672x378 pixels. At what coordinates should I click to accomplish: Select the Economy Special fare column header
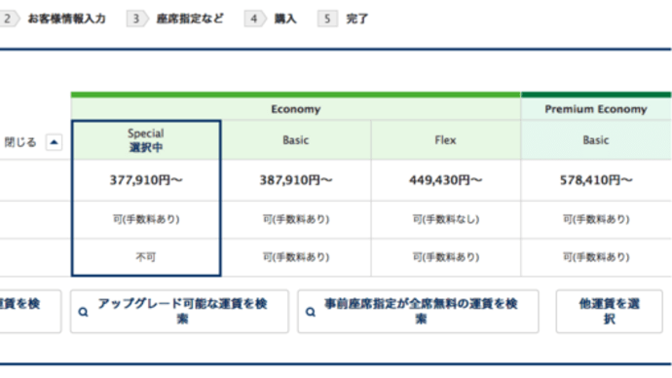(146, 140)
